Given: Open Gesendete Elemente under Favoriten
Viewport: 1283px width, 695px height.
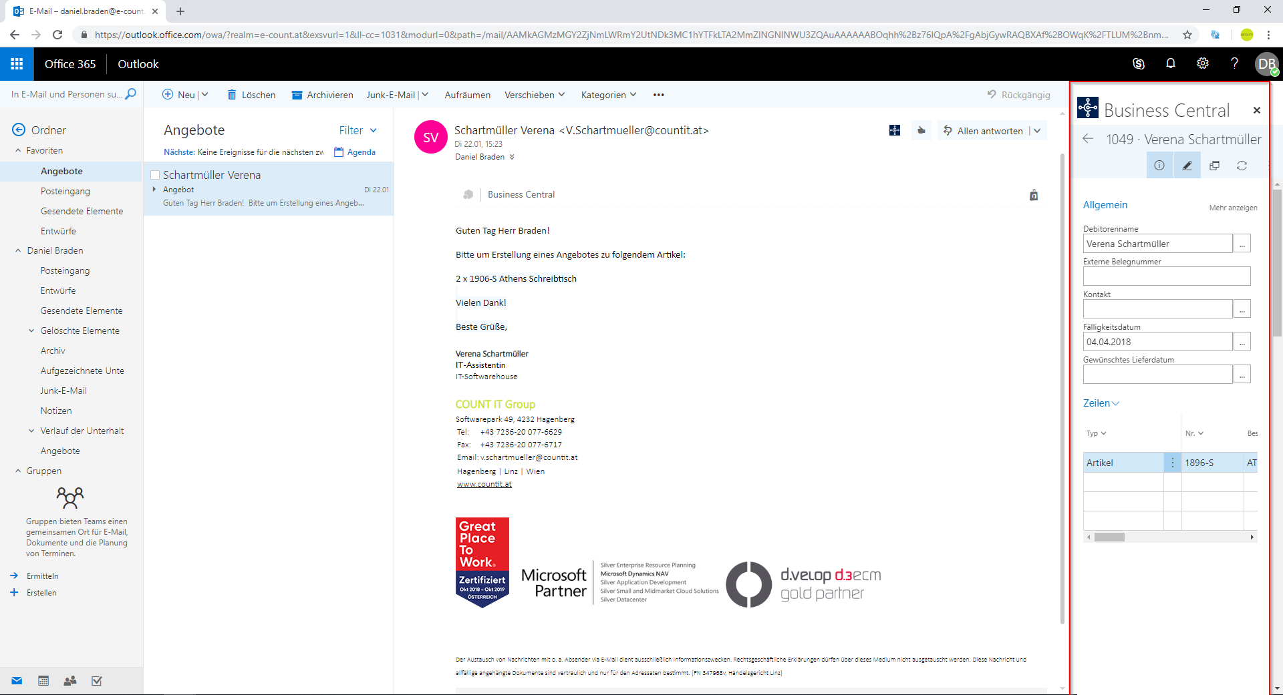Looking at the screenshot, I should tap(82, 211).
